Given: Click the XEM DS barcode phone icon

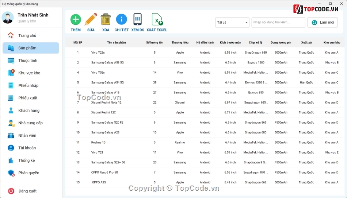Looking at the screenshot, I should pos(137,19).
